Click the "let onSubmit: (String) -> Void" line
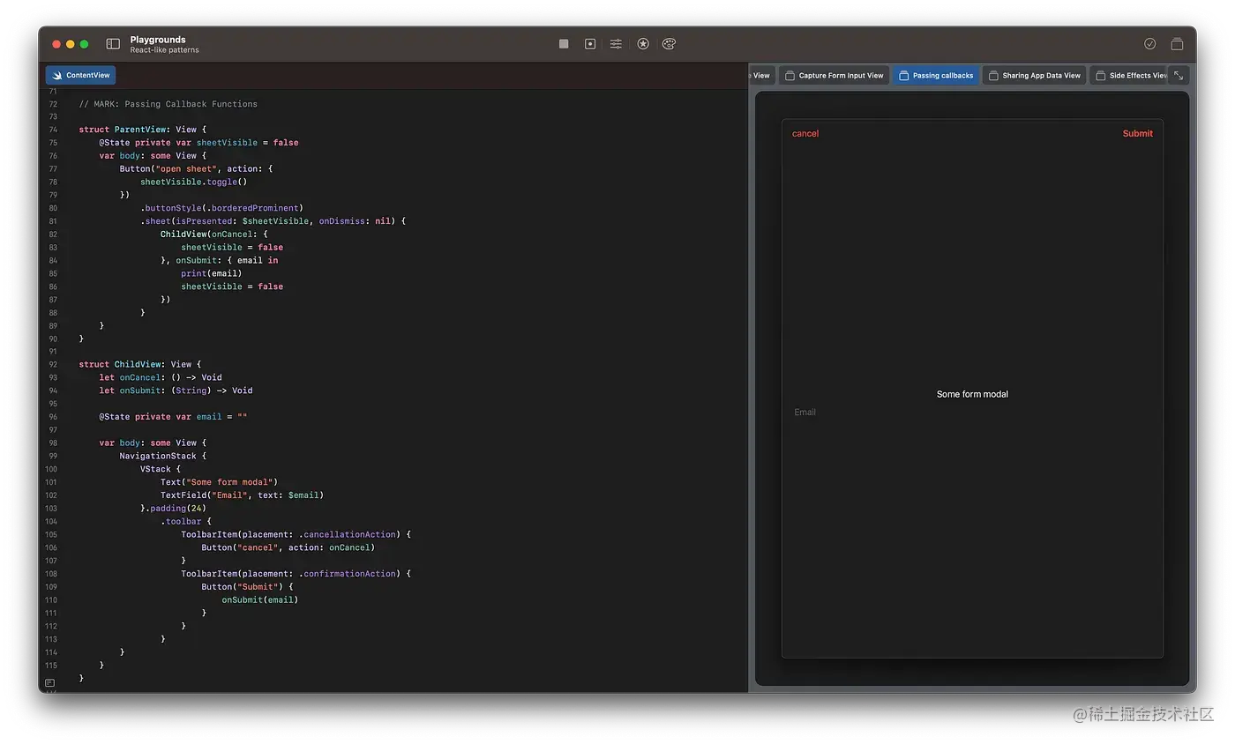The height and width of the screenshot is (744, 1235). (x=176, y=391)
